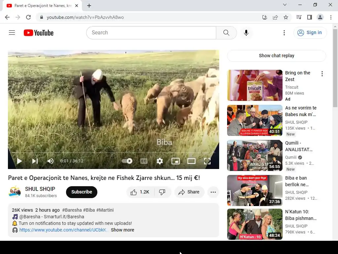Image resolution: width=338 pixels, height=254 pixels.
Task: Open As ne vorrim te Babes thumbnail
Action: tap(254, 120)
